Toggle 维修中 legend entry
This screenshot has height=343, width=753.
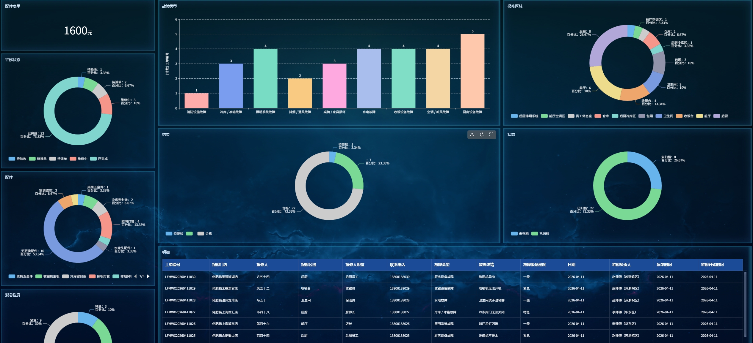(79, 159)
